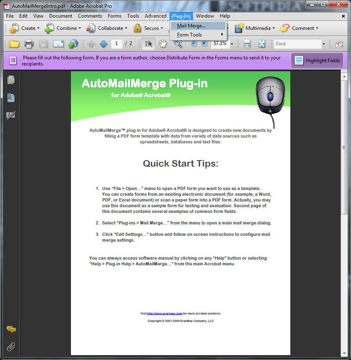Screen dimensions: 351x360
Task: Click the purple form document icon
Action: pos(13,61)
